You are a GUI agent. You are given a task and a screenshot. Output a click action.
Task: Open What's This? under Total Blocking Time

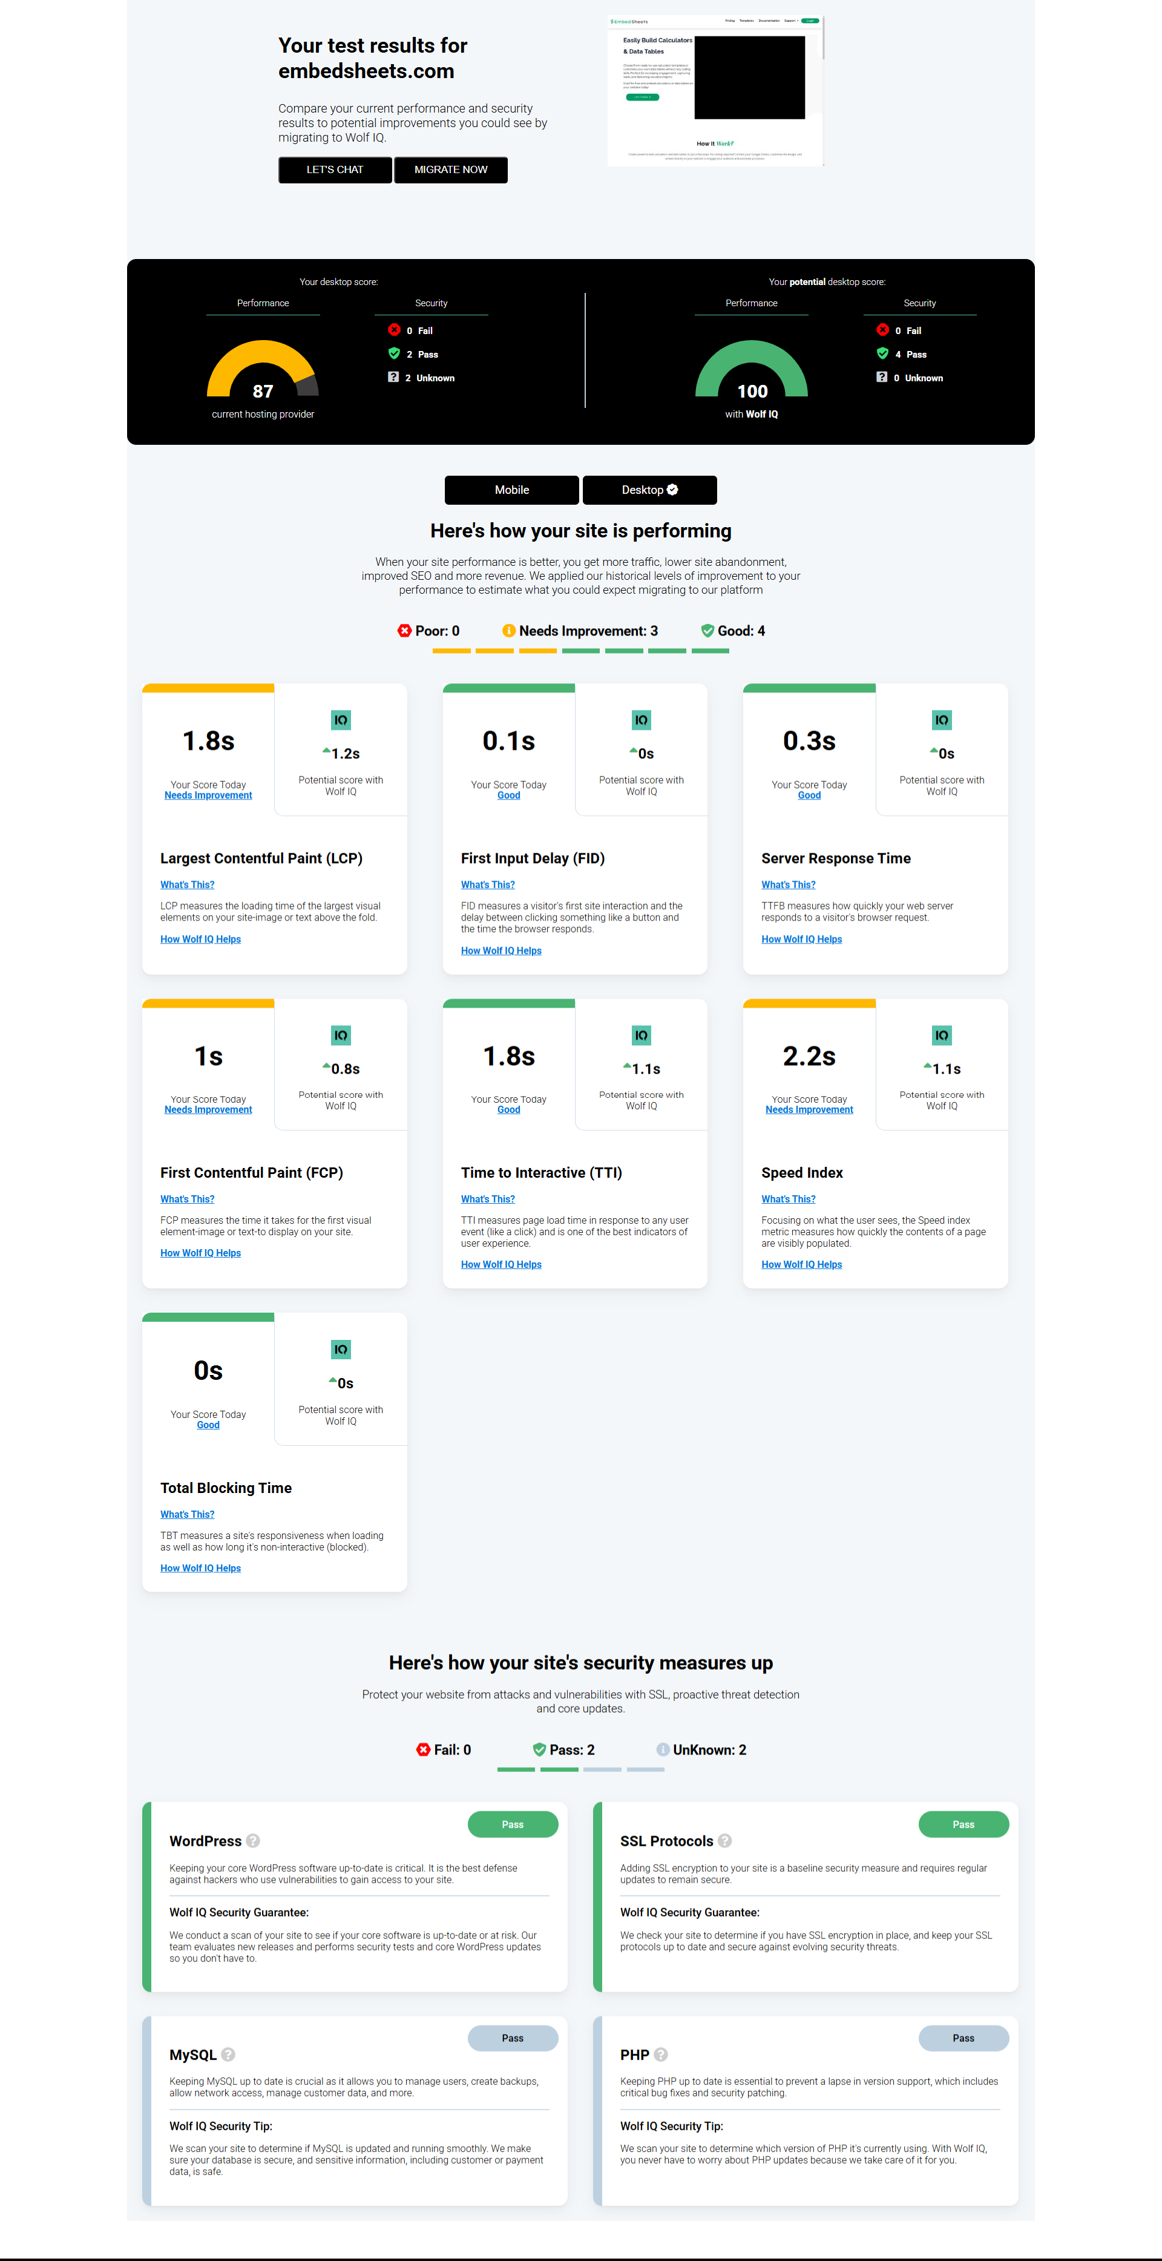(187, 1514)
